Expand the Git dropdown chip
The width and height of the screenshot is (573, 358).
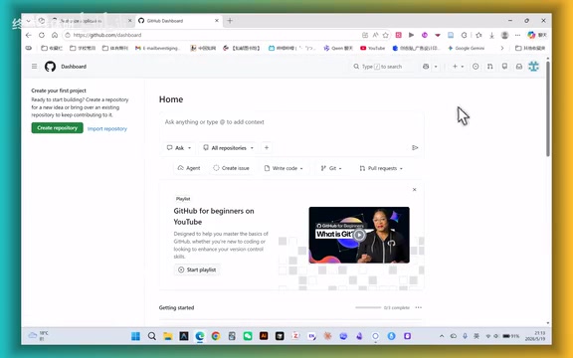(331, 168)
